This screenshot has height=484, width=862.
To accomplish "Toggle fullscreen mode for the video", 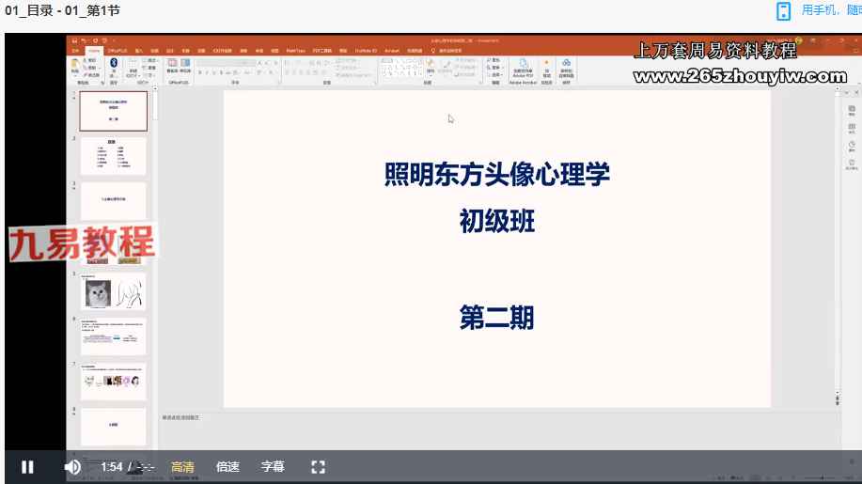I will coord(318,466).
